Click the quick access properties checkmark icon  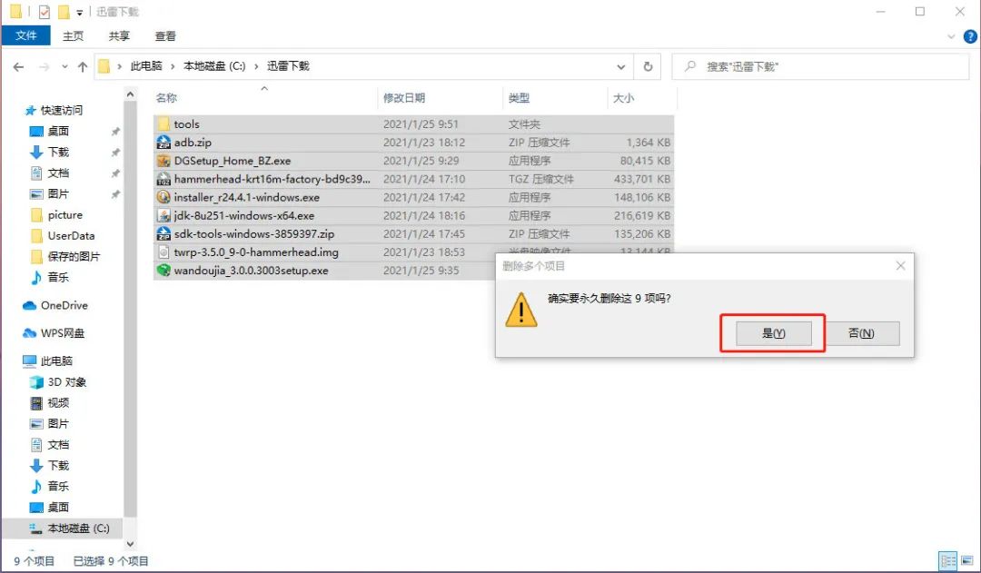pyautogui.click(x=45, y=11)
